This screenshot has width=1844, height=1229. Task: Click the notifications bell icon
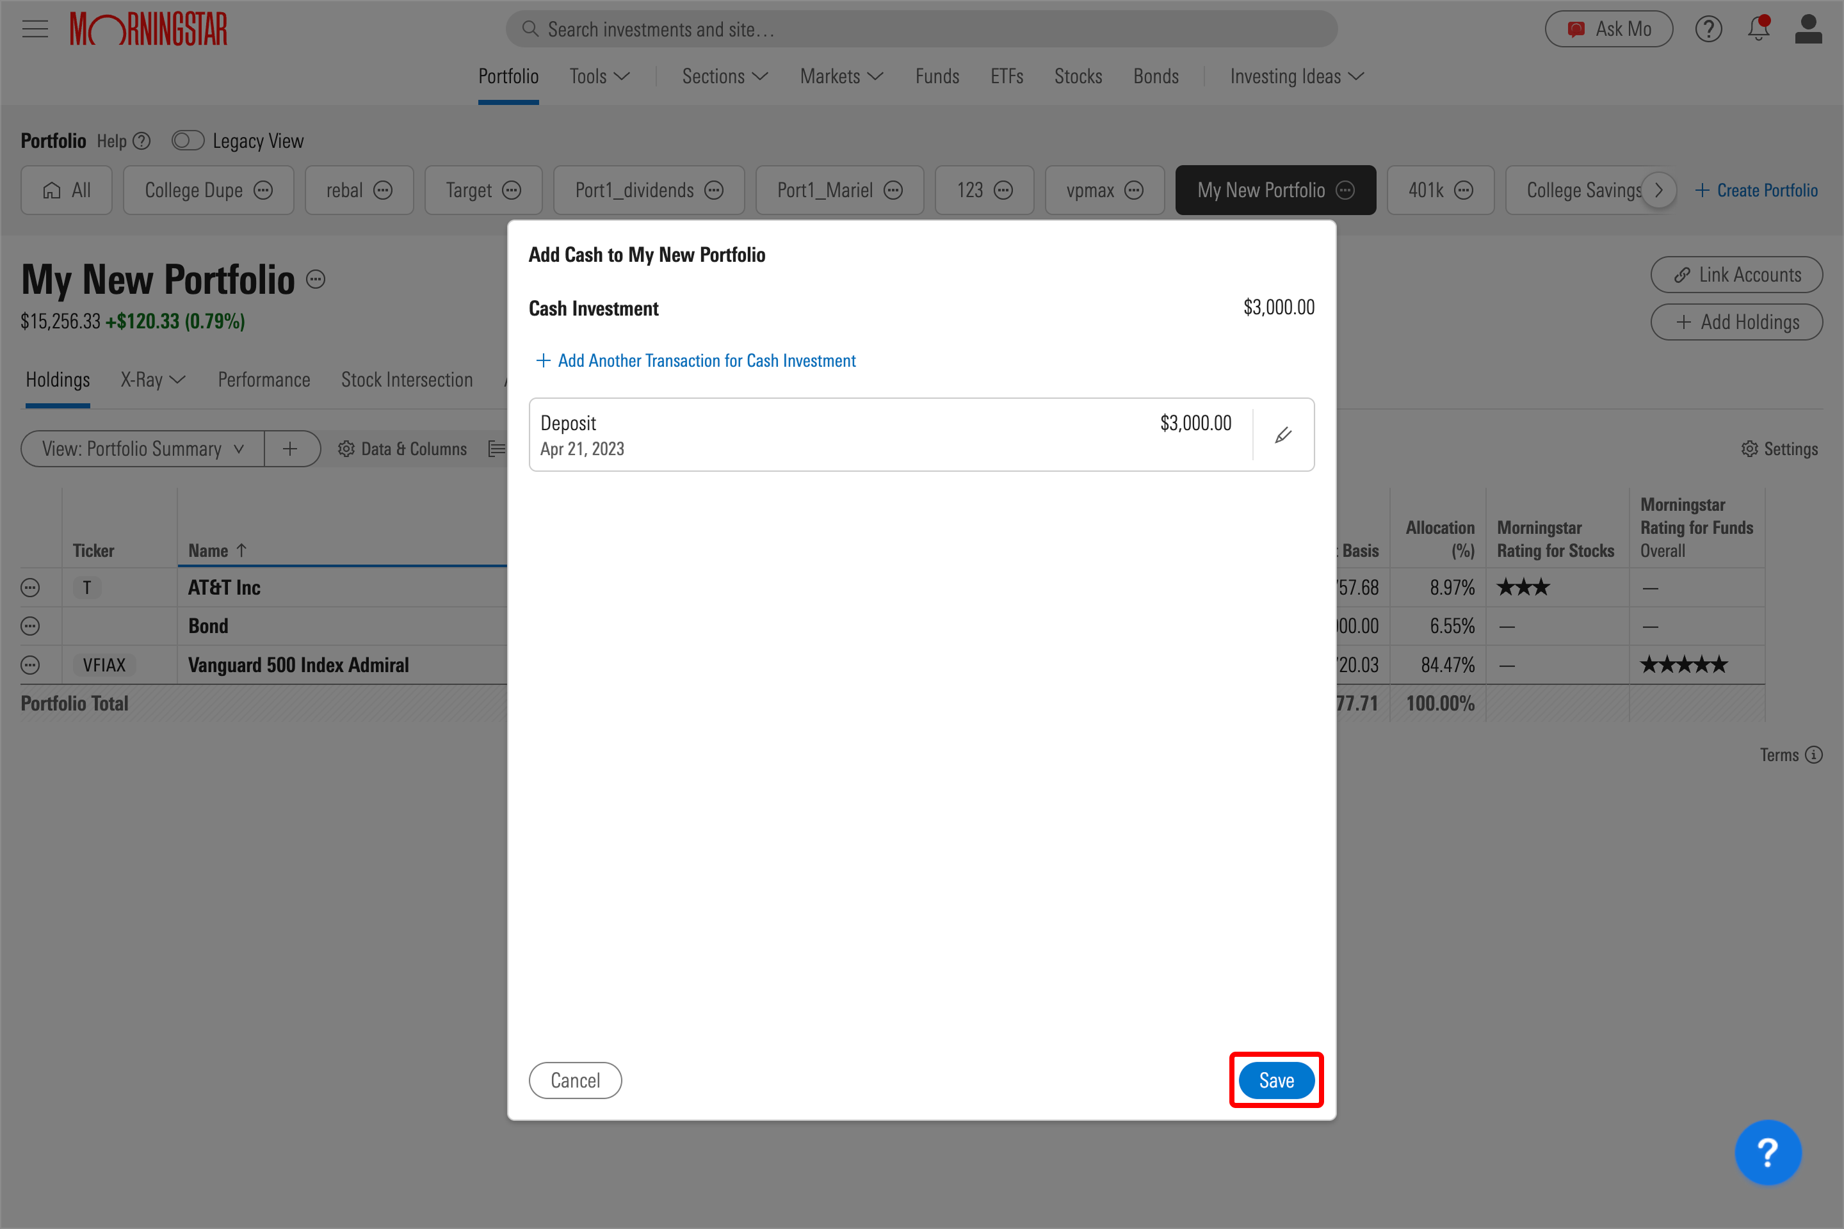[x=1758, y=28]
